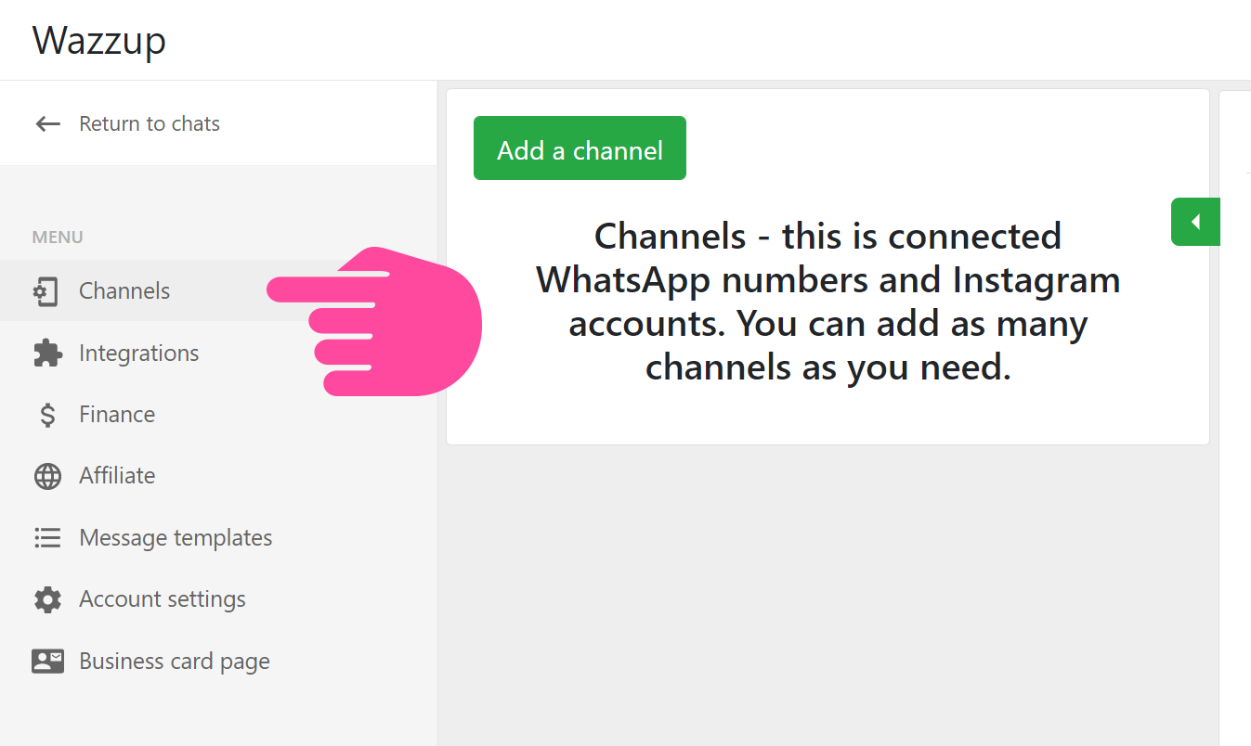
Task: Click the Message templates list icon
Action: (x=47, y=538)
